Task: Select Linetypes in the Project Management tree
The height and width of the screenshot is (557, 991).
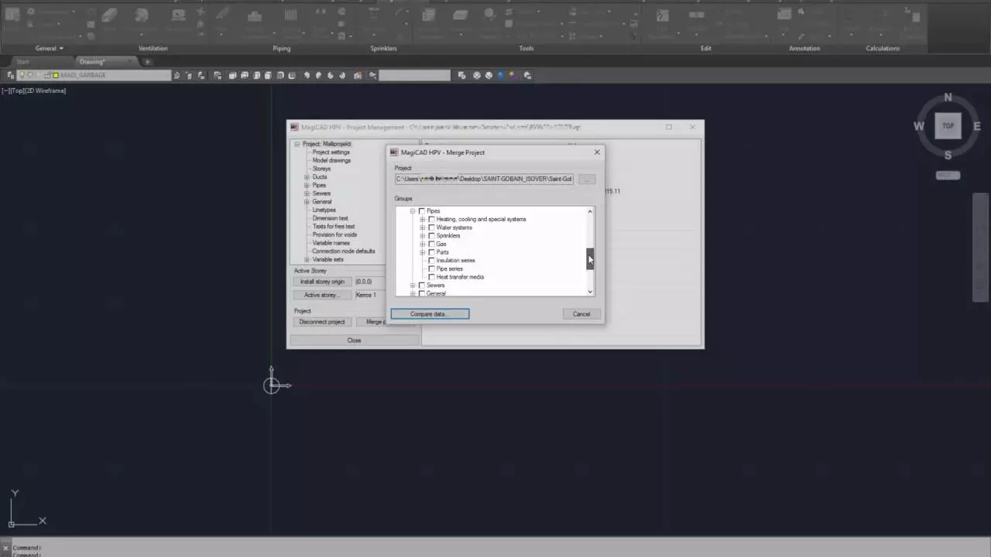Action: [324, 210]
